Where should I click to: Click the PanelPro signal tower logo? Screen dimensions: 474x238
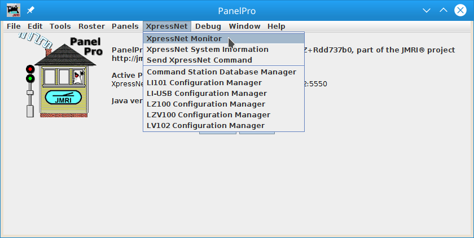[60, 75]
